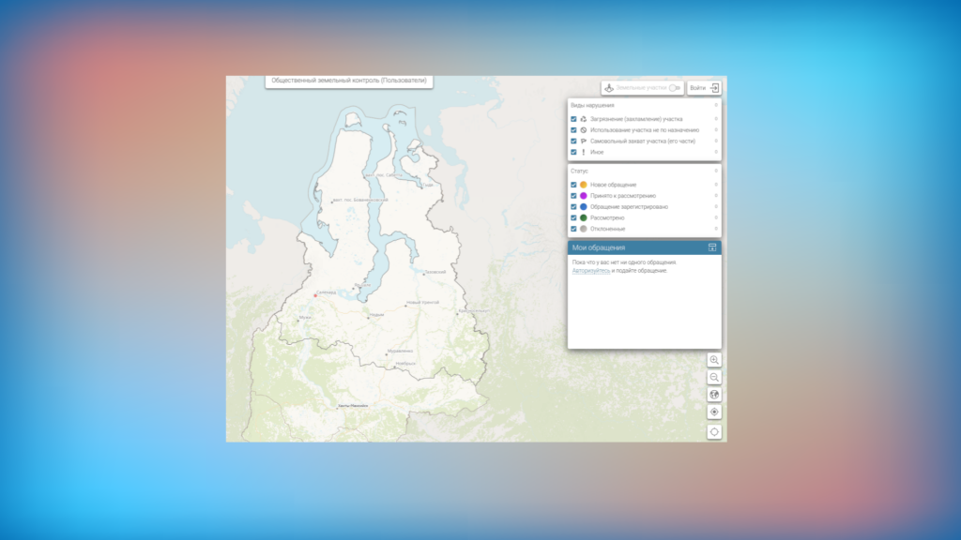Click the recycle icon for Загрязнение участка

point(583,119)
